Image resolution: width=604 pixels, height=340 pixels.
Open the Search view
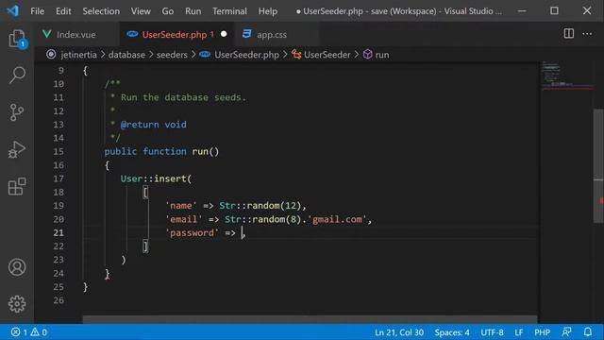17,75
